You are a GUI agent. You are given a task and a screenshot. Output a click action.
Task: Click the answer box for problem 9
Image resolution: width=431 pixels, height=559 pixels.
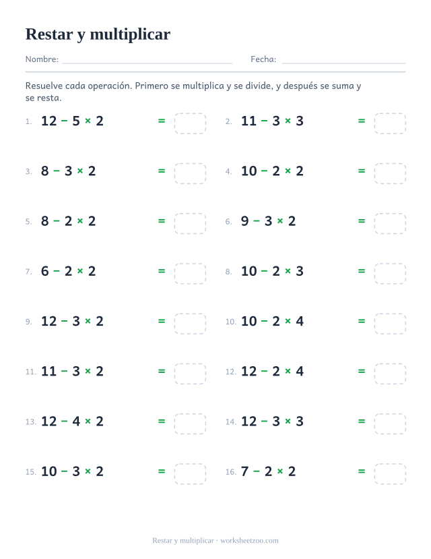click(x=190, y=324)
